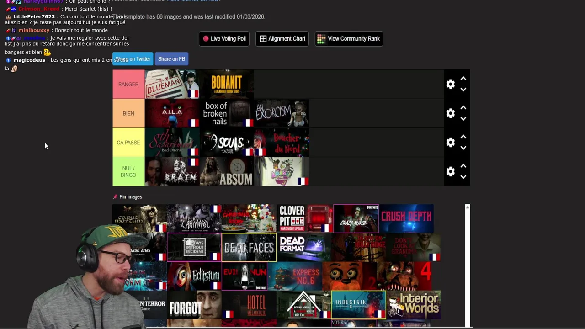
Task: Share on Twitter
Action: click(x=133, y=59)
